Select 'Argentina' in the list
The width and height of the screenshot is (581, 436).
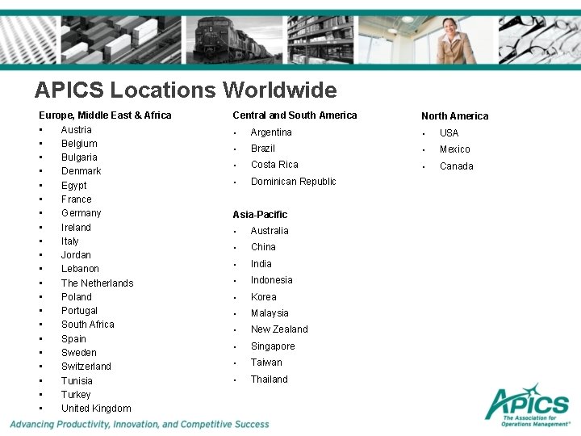[x=271, y=132]
